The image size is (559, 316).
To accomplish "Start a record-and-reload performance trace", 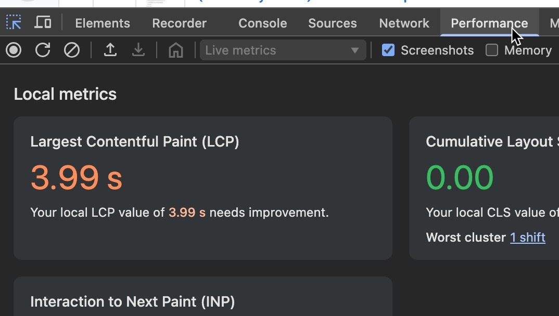I will (x=43, y=50).
